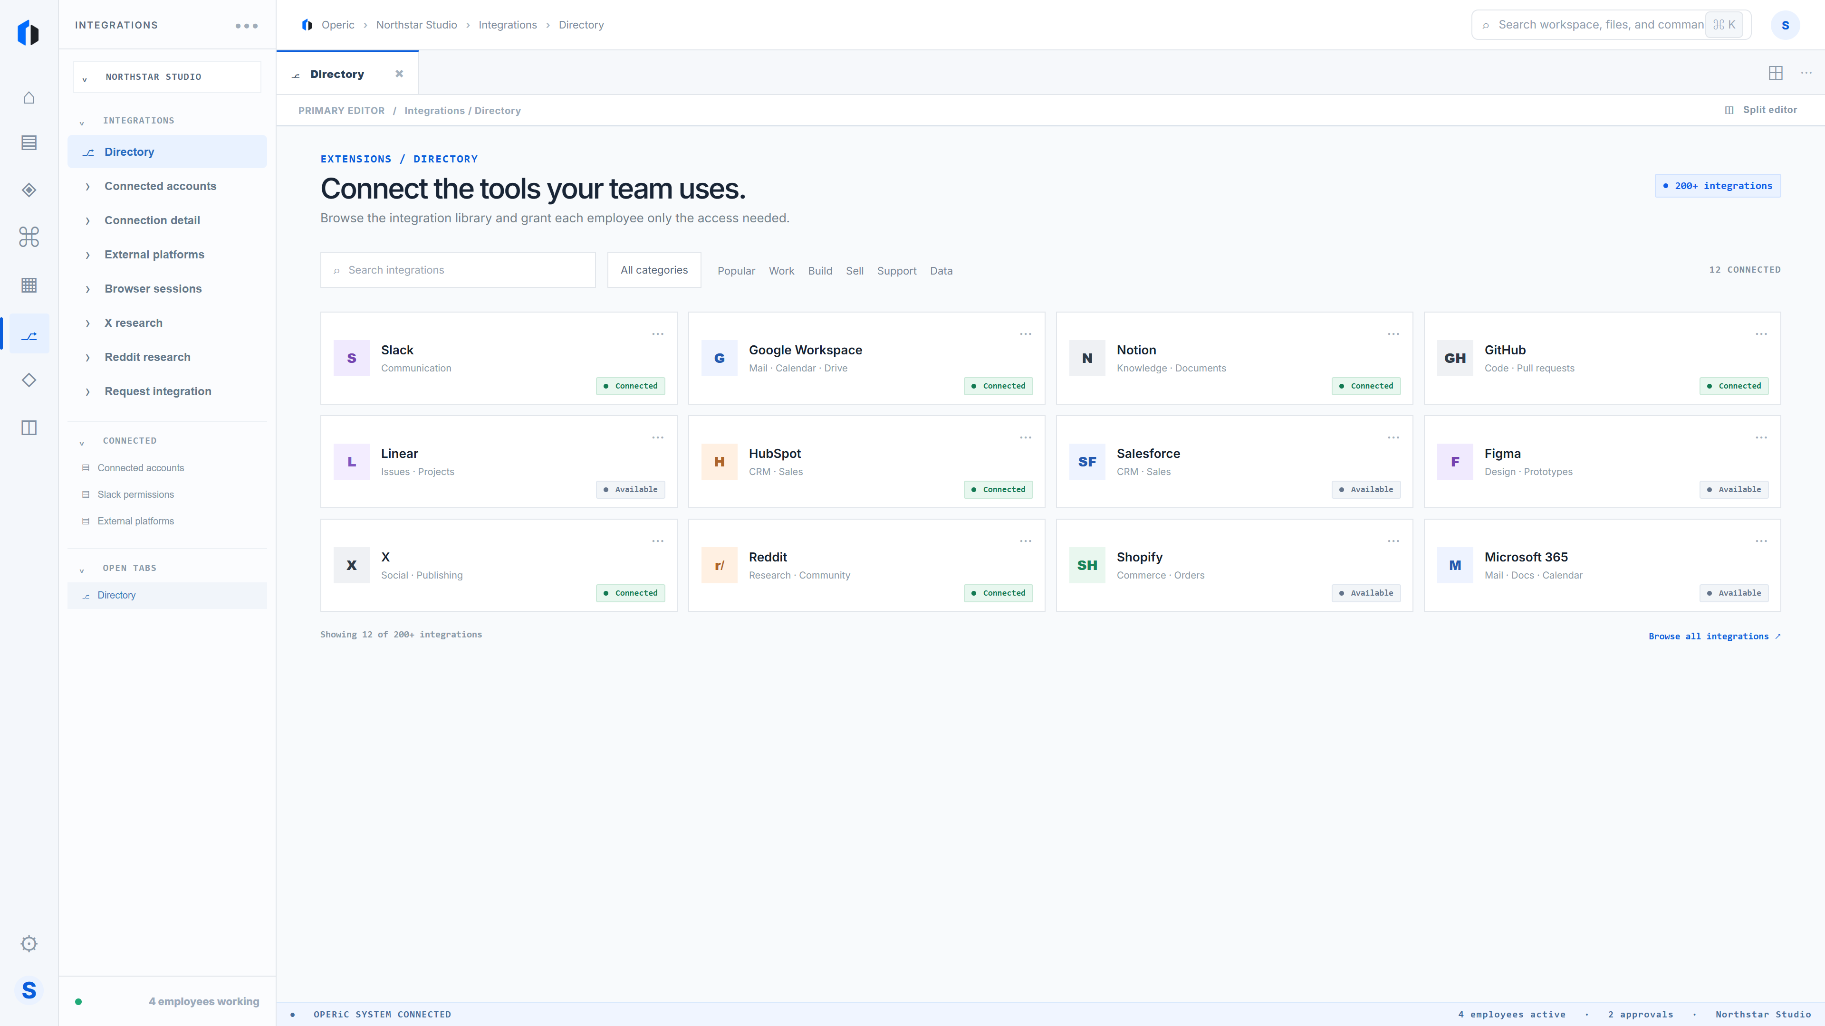
Task: Open the Northstar Studio workspace dropdown
Action: 167,76
